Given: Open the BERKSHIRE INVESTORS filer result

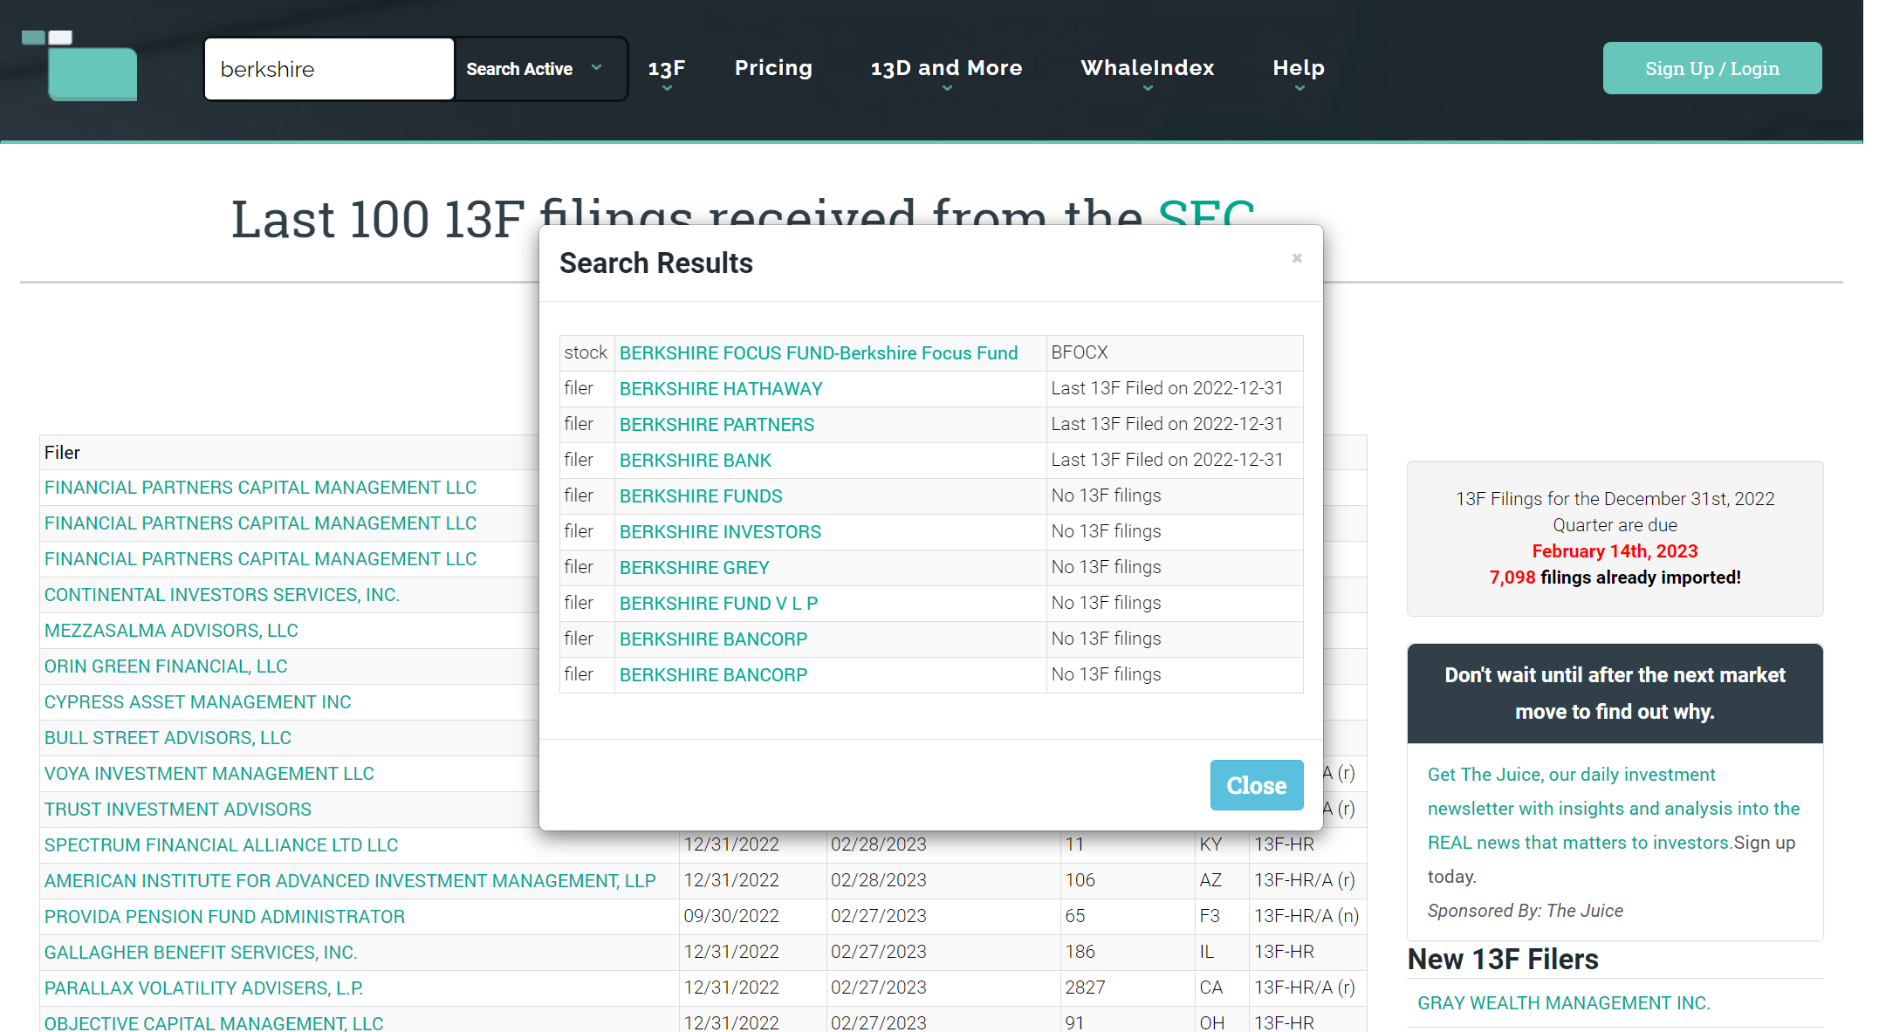Looking at the screenshot, I should tap(720, 532).
